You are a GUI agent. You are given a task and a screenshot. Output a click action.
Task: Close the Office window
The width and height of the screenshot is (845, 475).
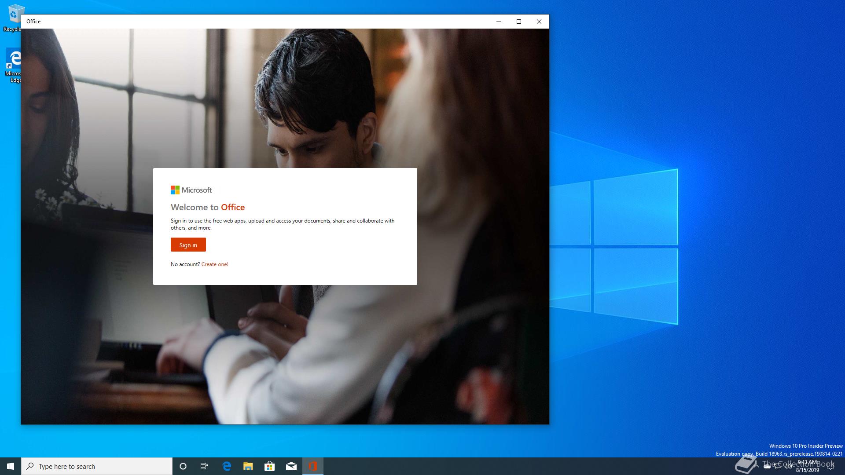click(539, 22)
